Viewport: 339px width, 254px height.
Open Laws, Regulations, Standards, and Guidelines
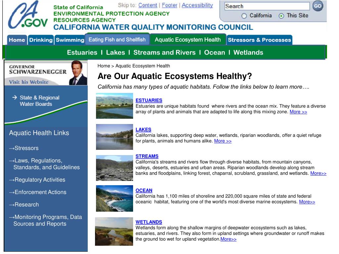point(45,164)
